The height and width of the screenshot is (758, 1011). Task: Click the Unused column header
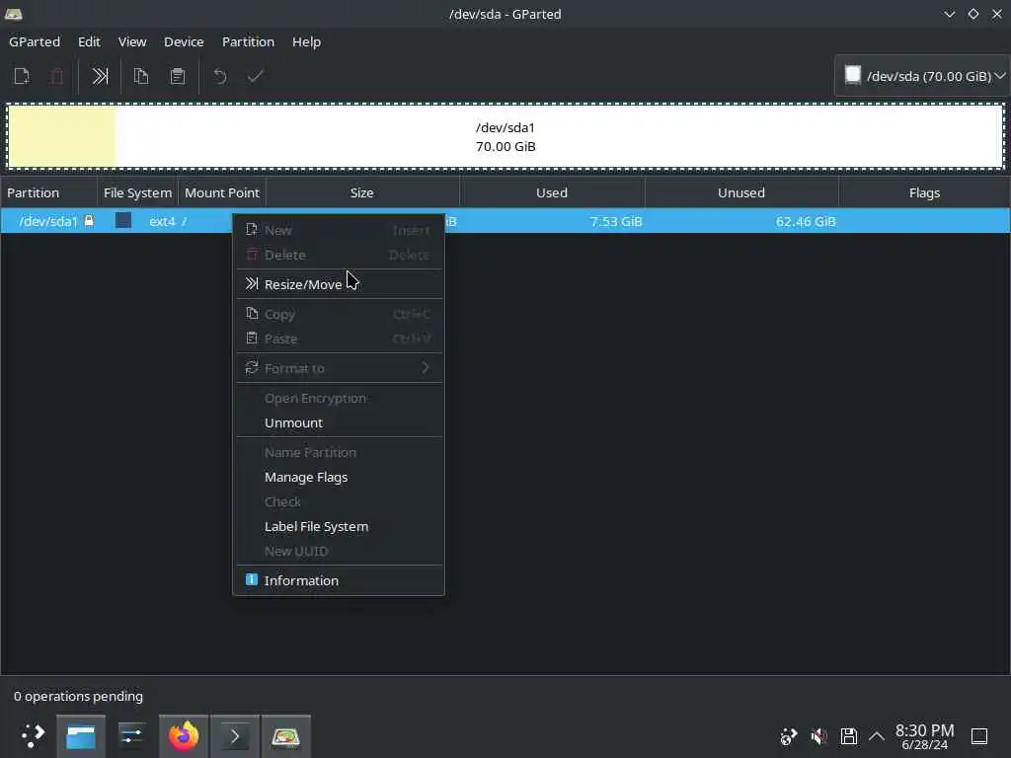(741, 192)
